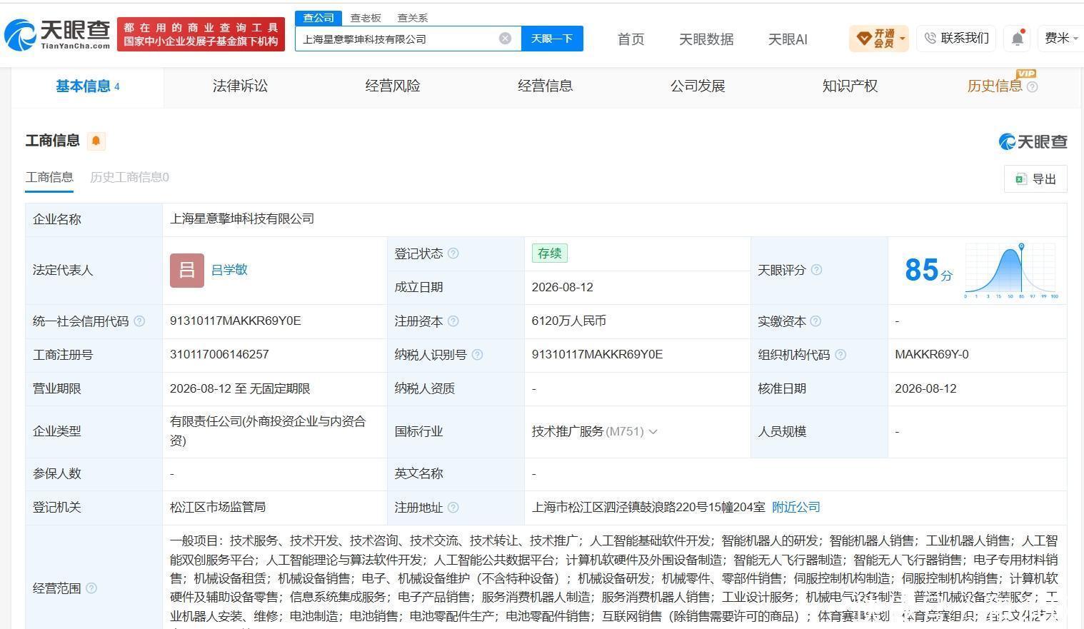
Task: Click the alert bell beside 工商信息
Action: pos(96,141)
